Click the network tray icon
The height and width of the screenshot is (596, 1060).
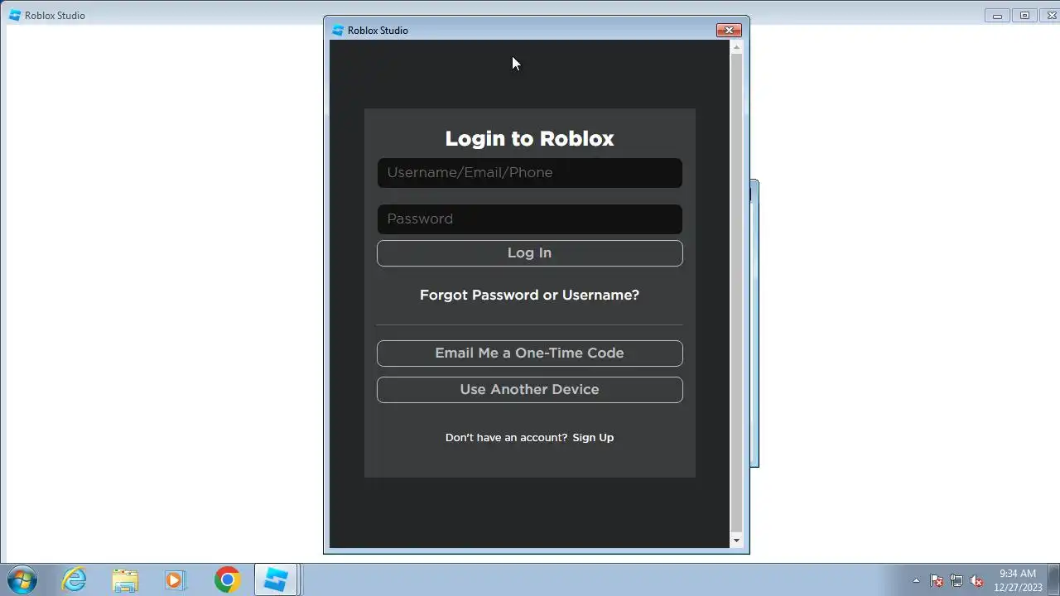click(x=956, y=580)
